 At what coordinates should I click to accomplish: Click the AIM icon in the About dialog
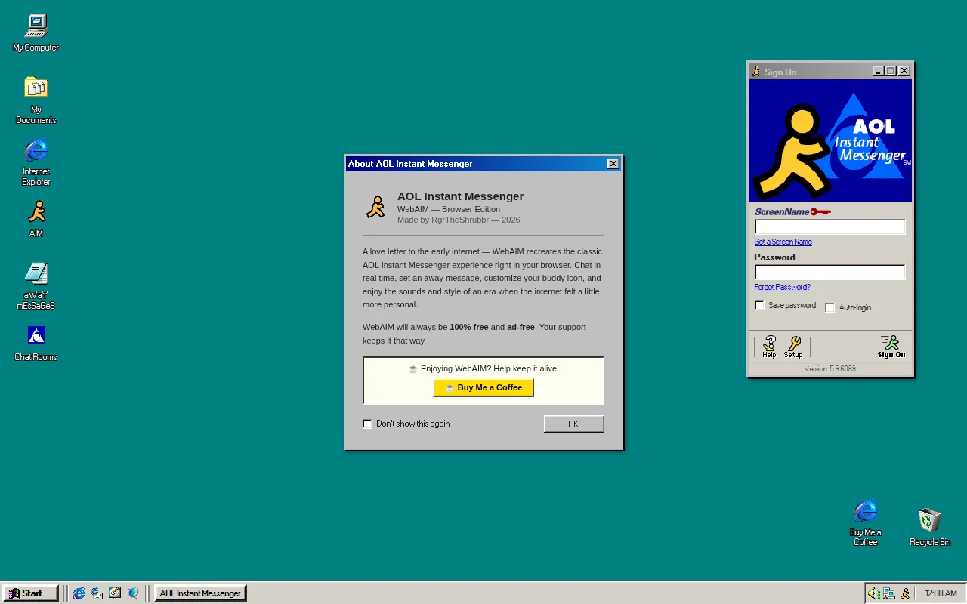(375, 207)
